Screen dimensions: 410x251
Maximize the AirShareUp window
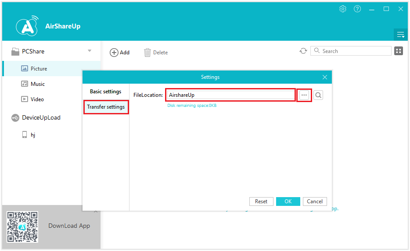[386, 9]
